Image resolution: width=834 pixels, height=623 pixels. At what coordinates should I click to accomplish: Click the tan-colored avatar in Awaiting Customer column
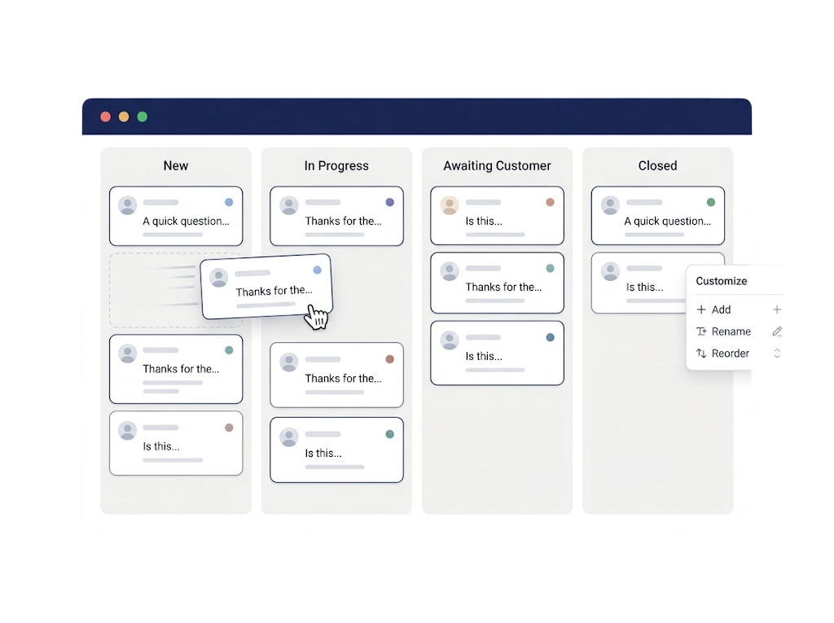point(450,205)
